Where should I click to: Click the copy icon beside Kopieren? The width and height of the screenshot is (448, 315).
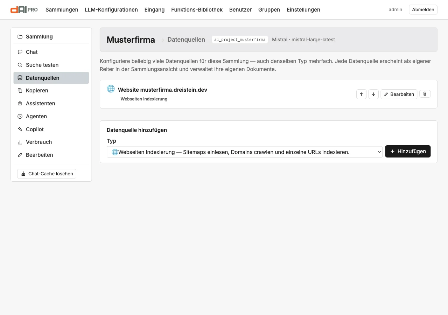20,91
